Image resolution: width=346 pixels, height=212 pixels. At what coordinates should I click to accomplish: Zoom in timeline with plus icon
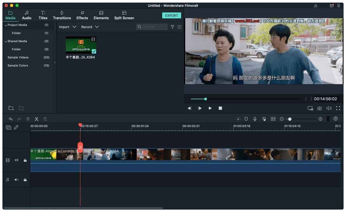coord(320,119)
